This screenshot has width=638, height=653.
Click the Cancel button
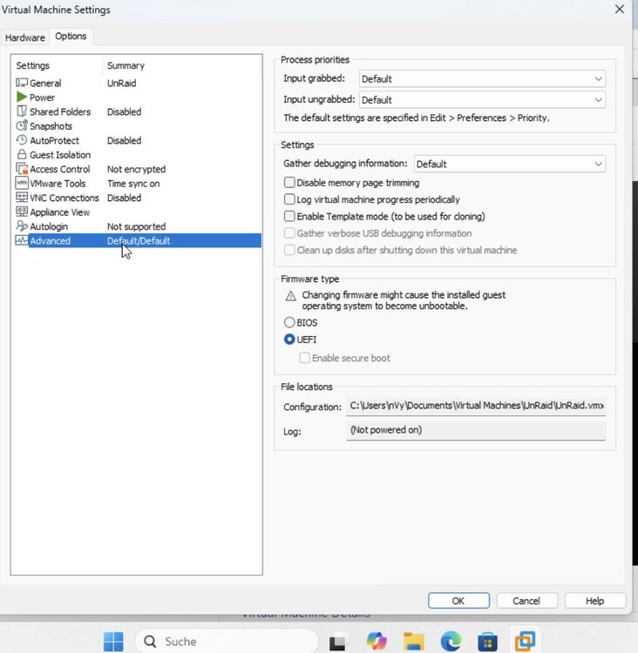tap(526, 601)
